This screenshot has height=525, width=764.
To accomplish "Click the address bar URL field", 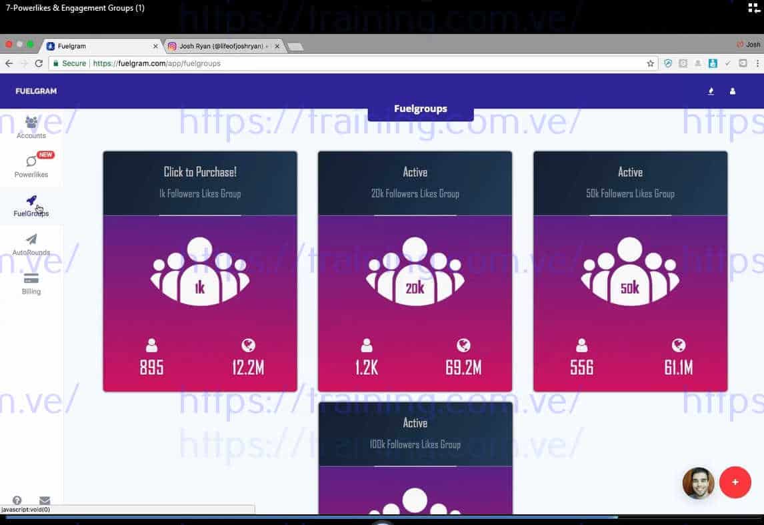I will tap(353, 63).
